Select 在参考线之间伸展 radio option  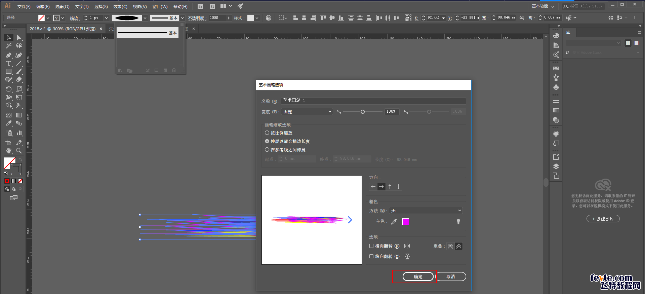(x=285, y=150)
